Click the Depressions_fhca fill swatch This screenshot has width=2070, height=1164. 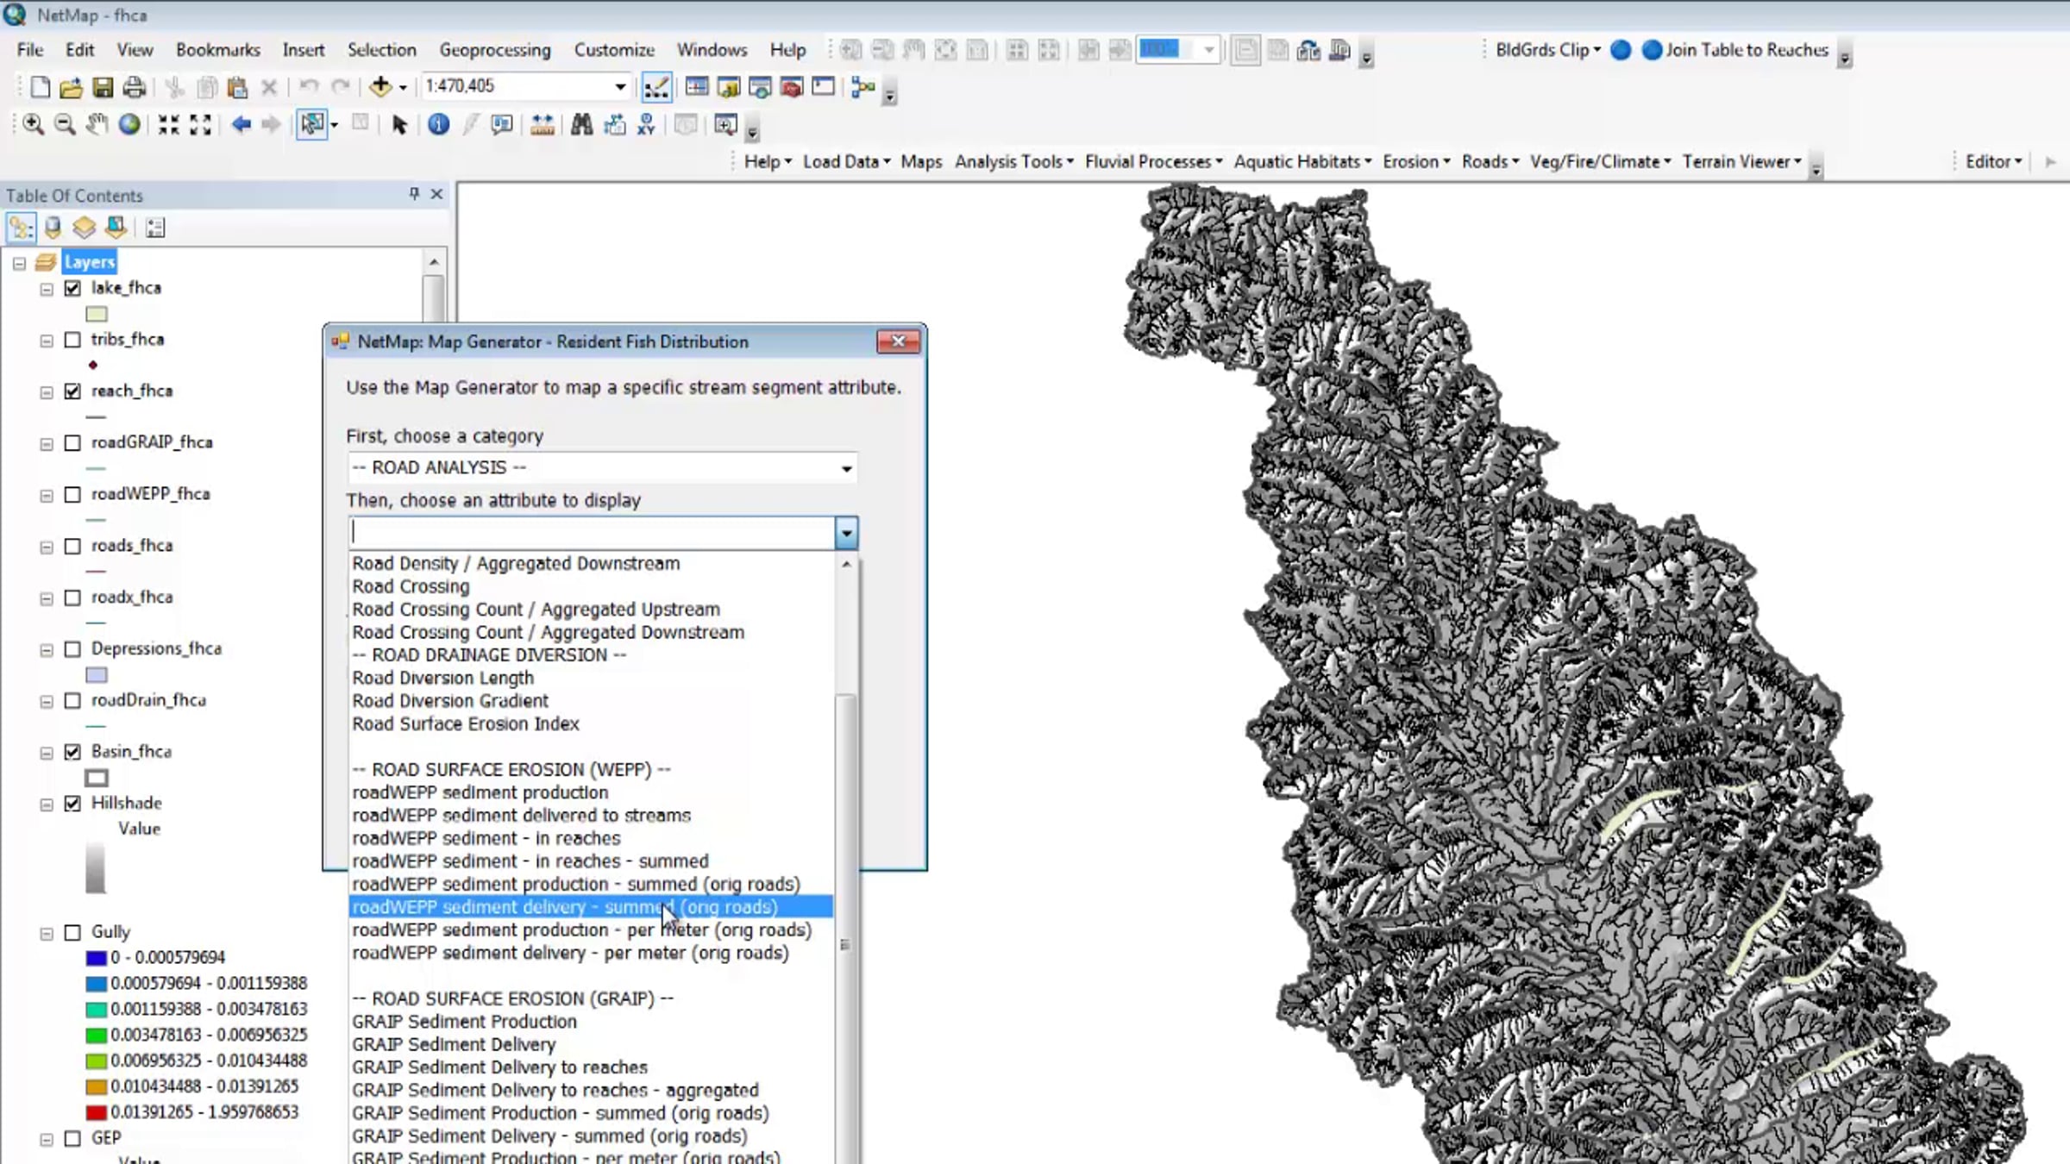click(x=97, y=675)
